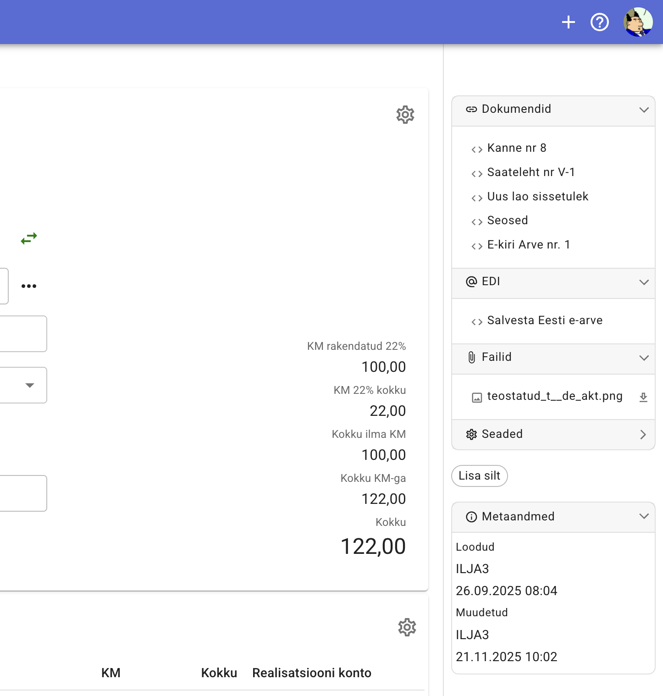663x696 pixels.
Task: Download teostatud_t__de_akt.png file
Action: pyautogui.click(x=643, y=397)
